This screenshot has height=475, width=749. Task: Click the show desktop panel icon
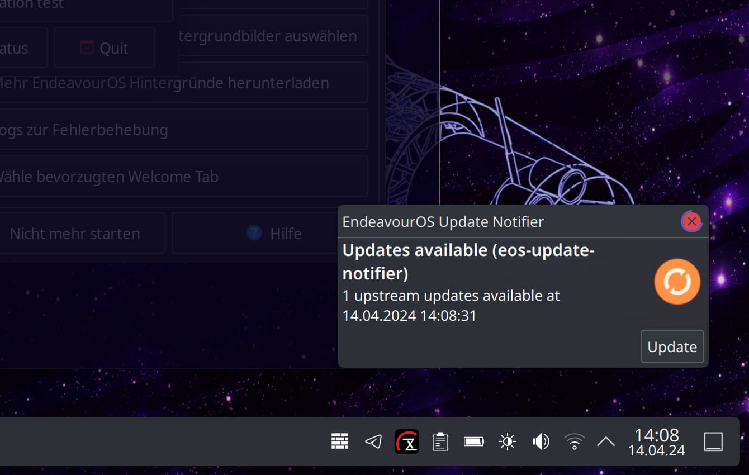pyautogui.click(x=713, y=441)
